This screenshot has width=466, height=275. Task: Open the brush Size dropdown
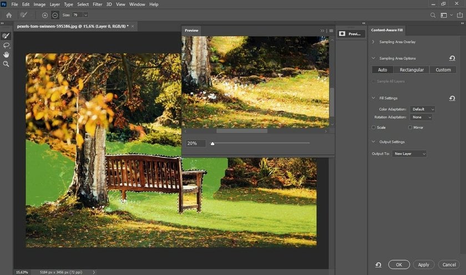(x=85, y=15)
